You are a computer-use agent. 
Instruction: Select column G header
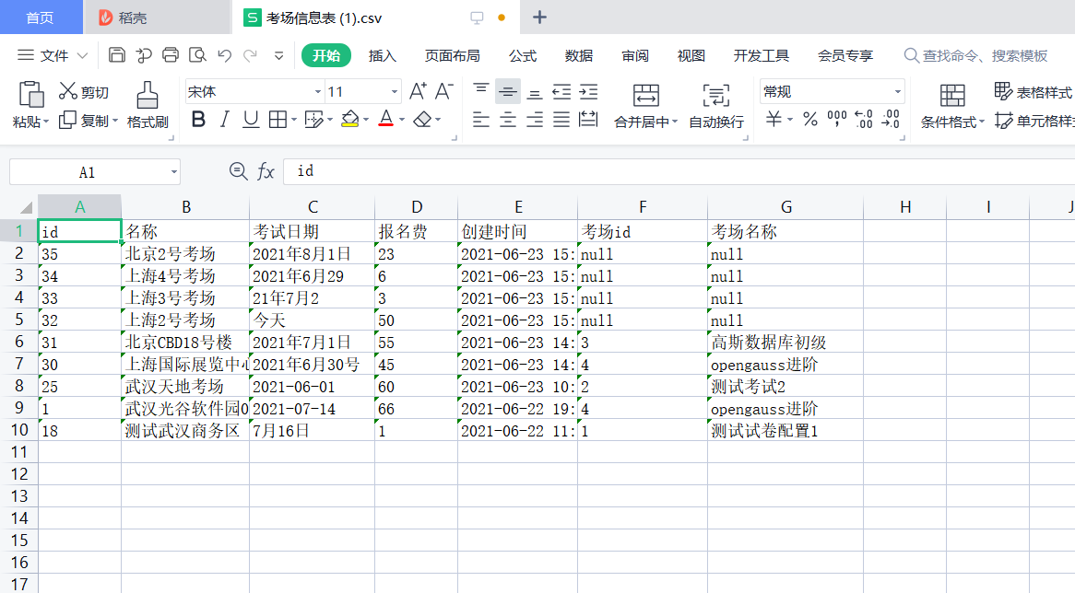coord(786,207)
